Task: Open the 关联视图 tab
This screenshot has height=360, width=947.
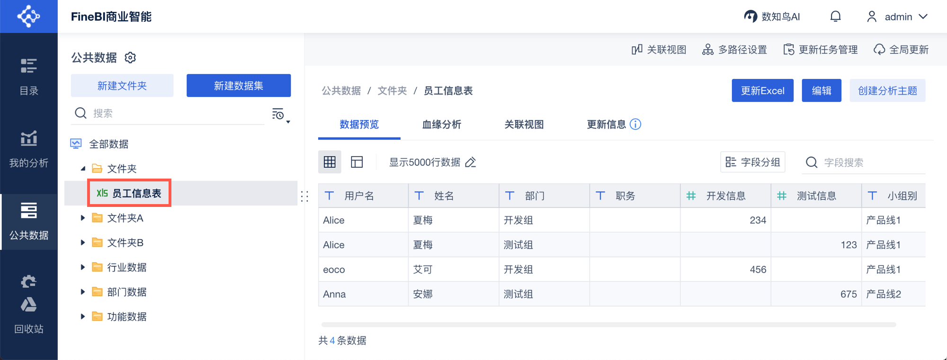Action: tap(524, 125)
